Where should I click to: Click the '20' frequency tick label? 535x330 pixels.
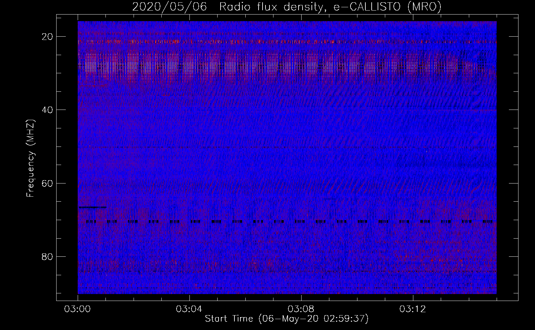(48, 37)
